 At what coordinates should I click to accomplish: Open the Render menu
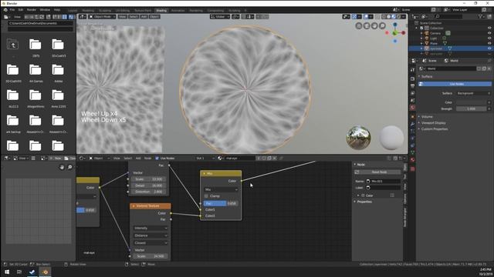tap(31, 10)
